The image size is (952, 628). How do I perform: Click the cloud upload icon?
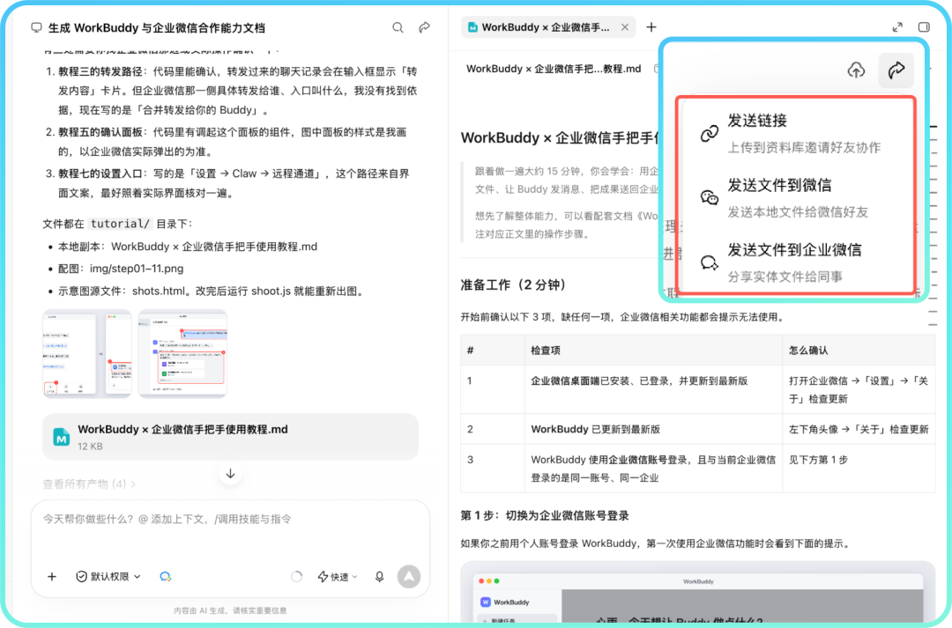pyautogui.click(x=856, y=70)
